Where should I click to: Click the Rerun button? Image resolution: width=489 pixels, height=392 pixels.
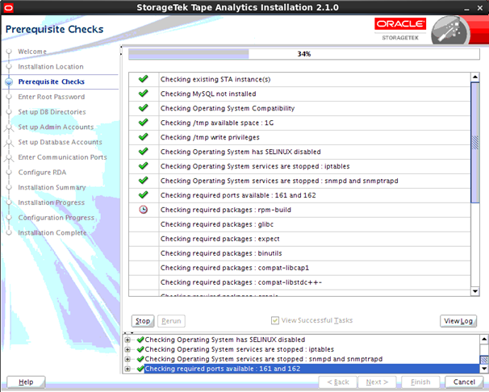click(x=171, y=321)
